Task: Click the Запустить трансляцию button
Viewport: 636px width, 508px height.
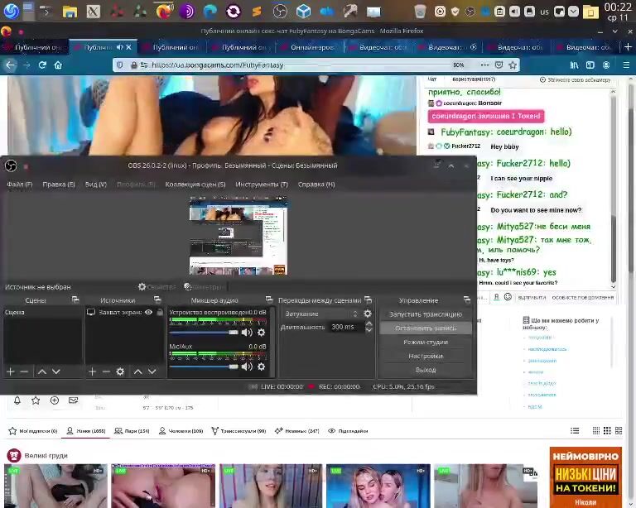Action: coord(426,314)
